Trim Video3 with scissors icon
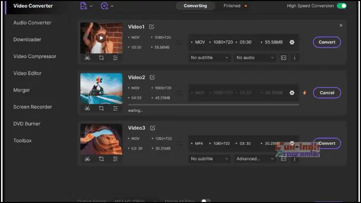Screen dimensions: 361x203 [87, 159]
